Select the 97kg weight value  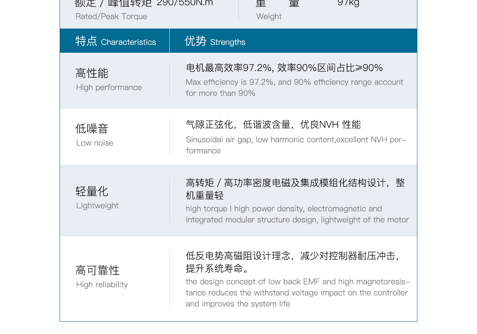pos(348,3)
